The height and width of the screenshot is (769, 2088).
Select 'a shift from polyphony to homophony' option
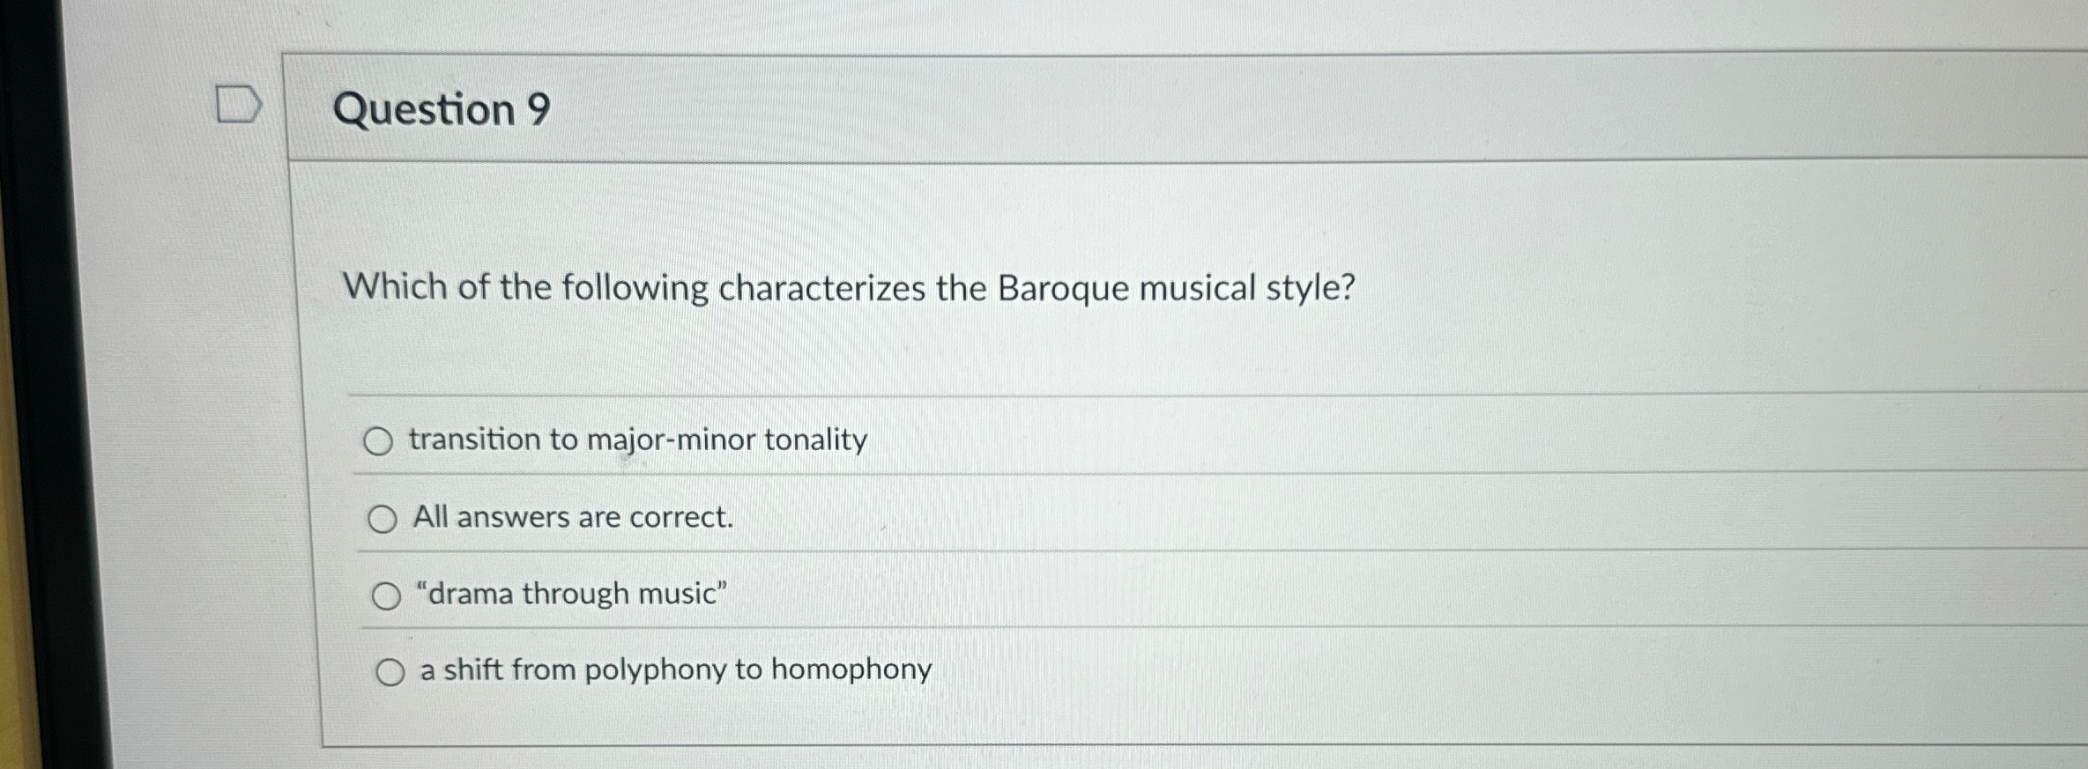click(x=390, y=672)
